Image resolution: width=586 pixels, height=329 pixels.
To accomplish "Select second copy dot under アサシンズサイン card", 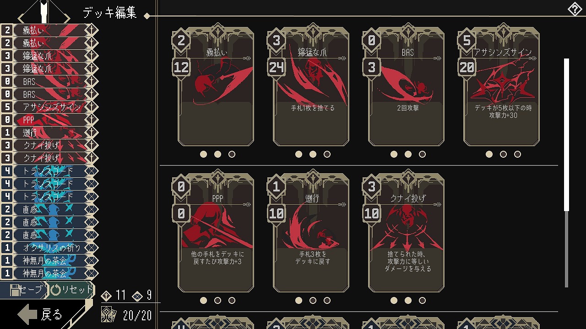I will click(503, 154).
